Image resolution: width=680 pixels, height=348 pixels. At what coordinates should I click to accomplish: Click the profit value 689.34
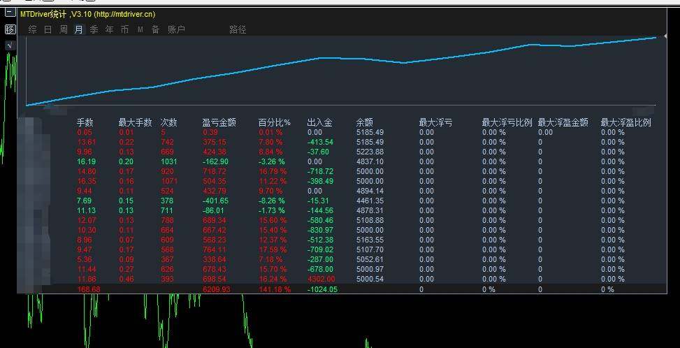pyautogui.click(x=215, y=220)
